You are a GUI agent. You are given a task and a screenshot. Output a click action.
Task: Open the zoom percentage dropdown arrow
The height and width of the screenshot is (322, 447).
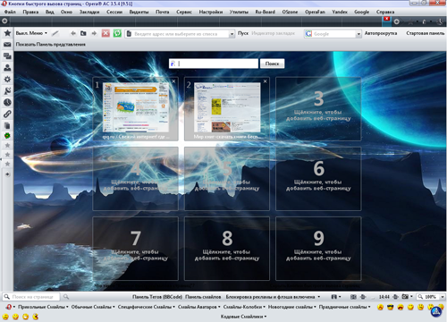tap(443, 297)
